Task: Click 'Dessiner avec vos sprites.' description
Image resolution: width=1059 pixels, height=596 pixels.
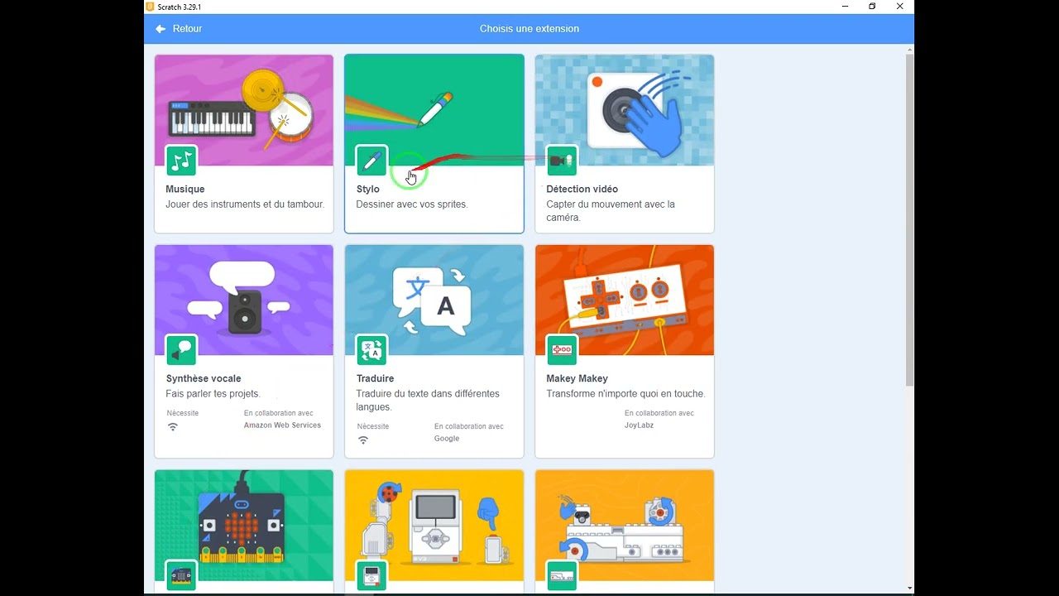Action: tap(412, 204)
